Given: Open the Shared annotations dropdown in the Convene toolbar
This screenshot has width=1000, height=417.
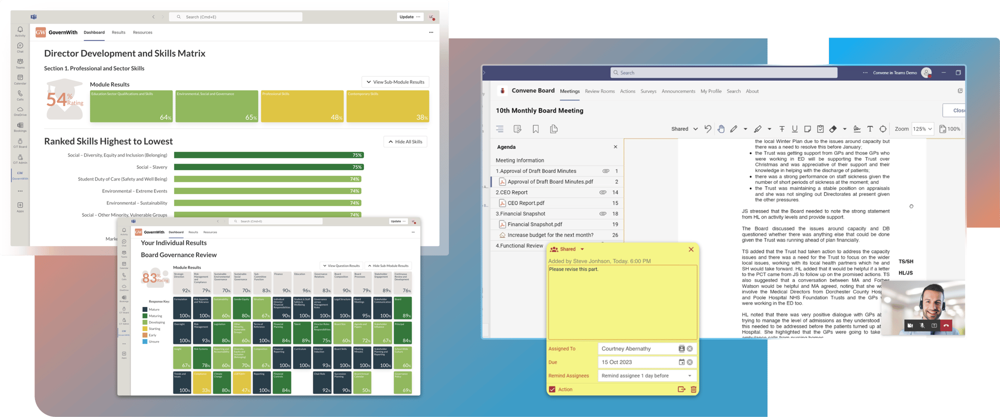Looking at the screenshot, I should [684, 128].
